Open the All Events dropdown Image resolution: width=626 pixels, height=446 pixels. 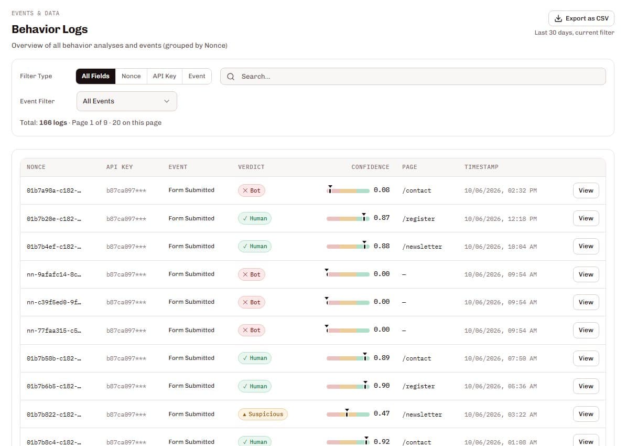click(x=126, y=101)
